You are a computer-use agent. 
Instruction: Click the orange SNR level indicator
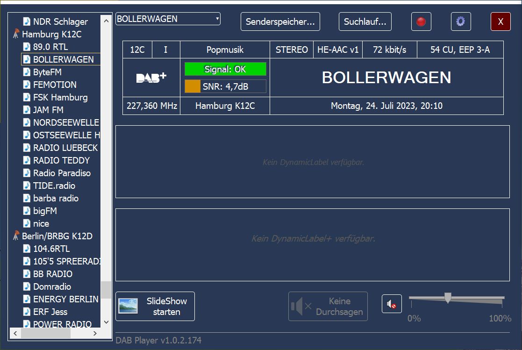click(x=193, y=86)
